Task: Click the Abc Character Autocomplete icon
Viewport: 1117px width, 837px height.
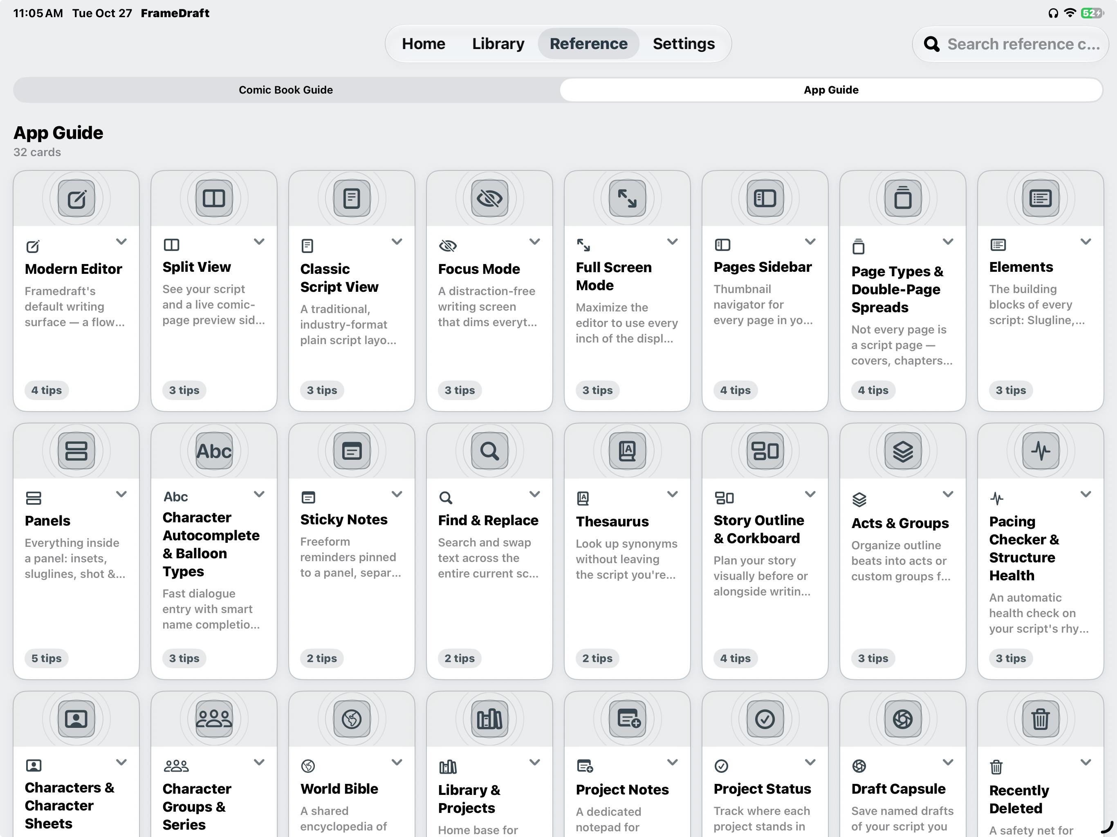Action: [214, 451]
